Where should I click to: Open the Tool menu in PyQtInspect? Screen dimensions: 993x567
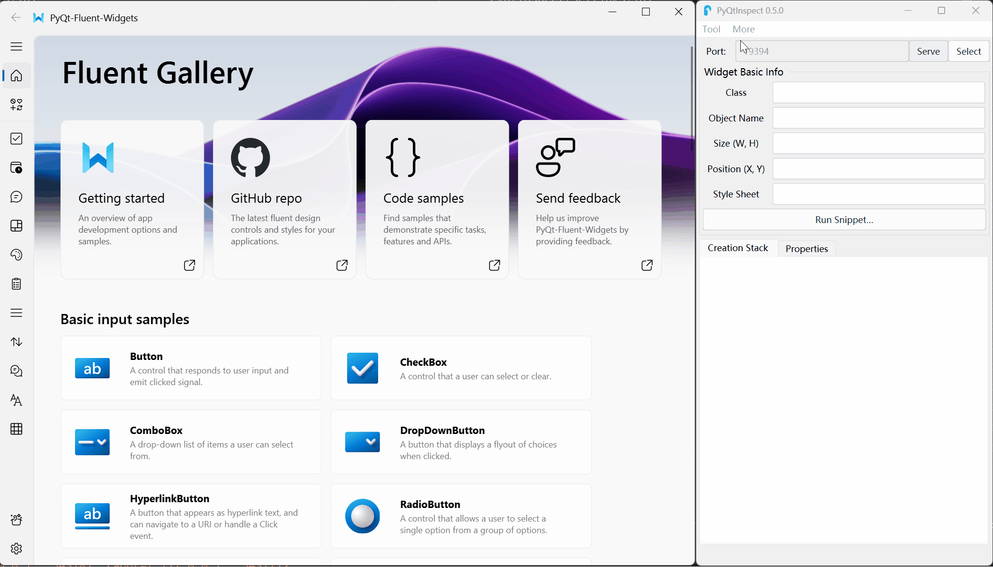point(711,29)
